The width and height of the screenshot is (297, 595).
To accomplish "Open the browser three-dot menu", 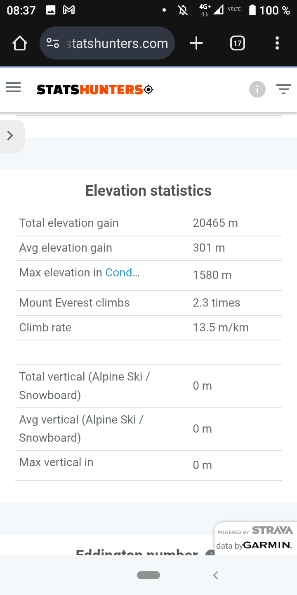I will pos(277,43).
